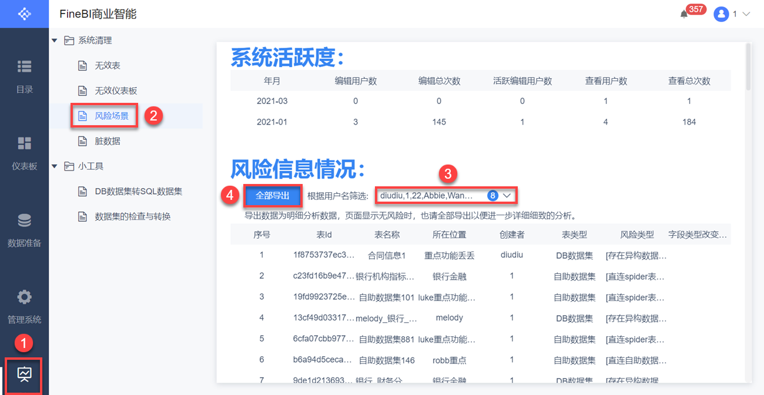
Task: Click the 创建者 column header
Action: 512,235
